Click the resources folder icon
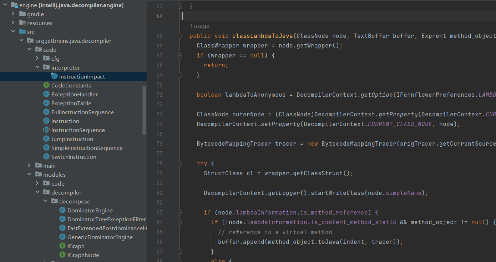The image size is (496, 262). (x=22, y=22)
